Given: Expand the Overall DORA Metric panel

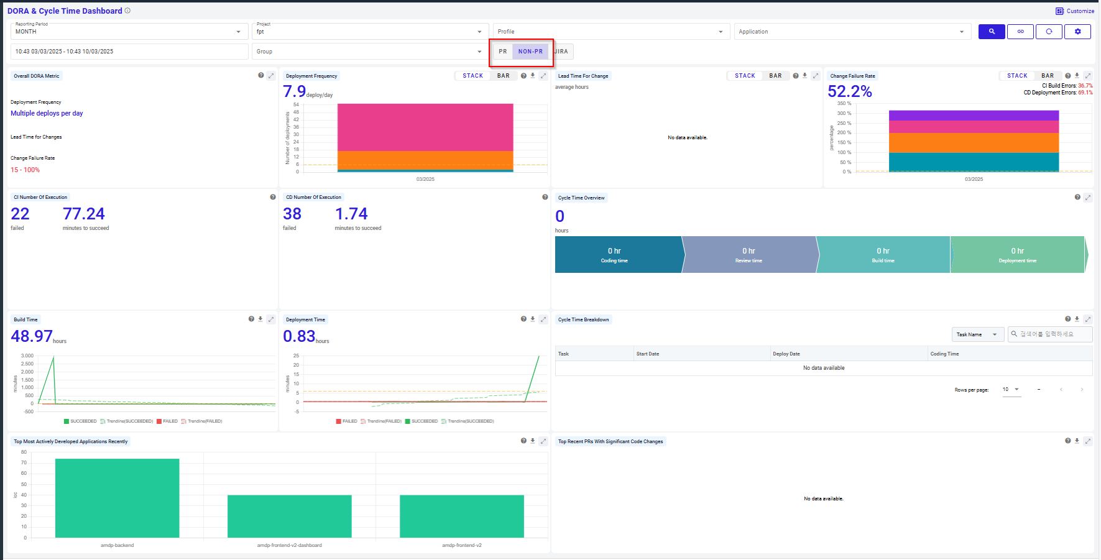Looking at the screenshot, I should pos(271,75).
